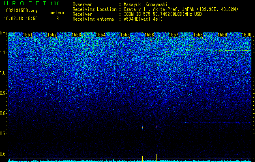Click the 1555 time marker
Screen dimensions: 255x162
point(125,35)
